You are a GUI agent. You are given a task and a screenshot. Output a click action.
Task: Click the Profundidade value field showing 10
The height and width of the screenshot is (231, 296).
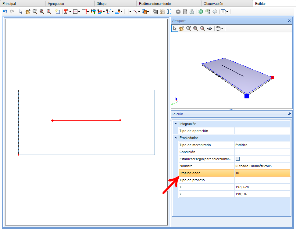tap(262, 173)
